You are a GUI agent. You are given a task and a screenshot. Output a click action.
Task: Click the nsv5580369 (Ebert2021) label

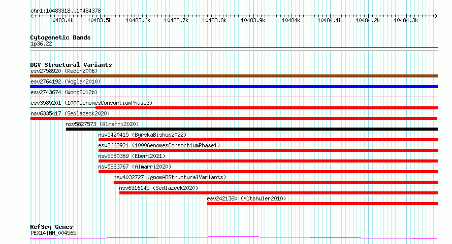click(x=132, y=156)
